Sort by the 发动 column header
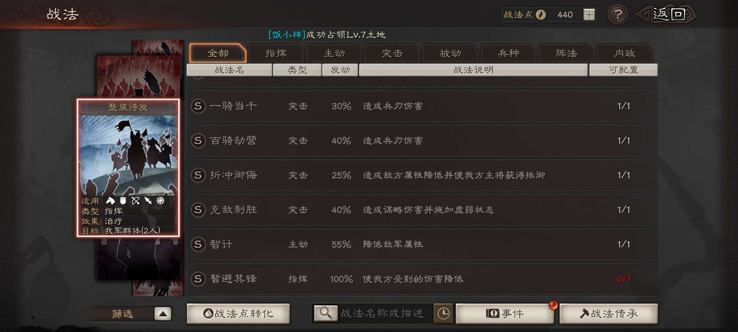Viewport: 738px width, 332px height. (x=340, y=70)
